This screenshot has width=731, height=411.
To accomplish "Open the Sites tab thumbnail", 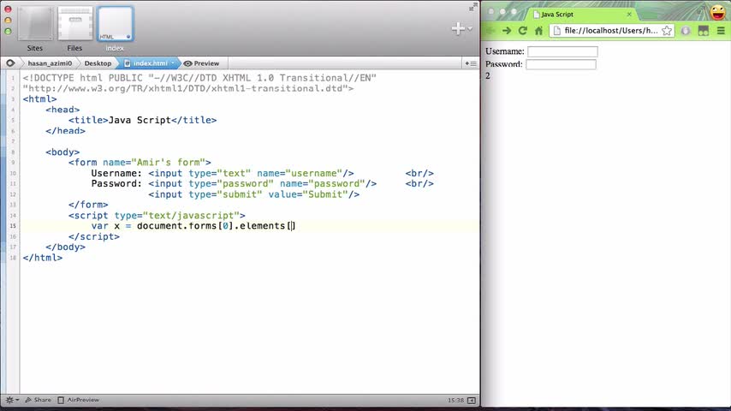I will (x=35, y=24).
